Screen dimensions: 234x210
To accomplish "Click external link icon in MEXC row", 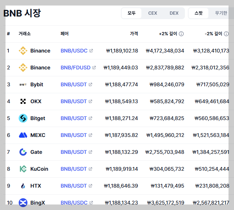I will click(90, 135).
